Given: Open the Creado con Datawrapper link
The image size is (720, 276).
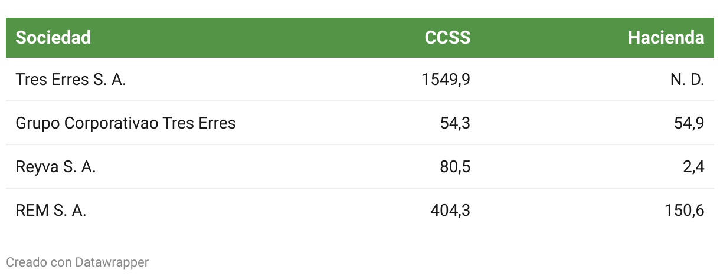Looking at the screenshot, I should [x=77, y=262].
